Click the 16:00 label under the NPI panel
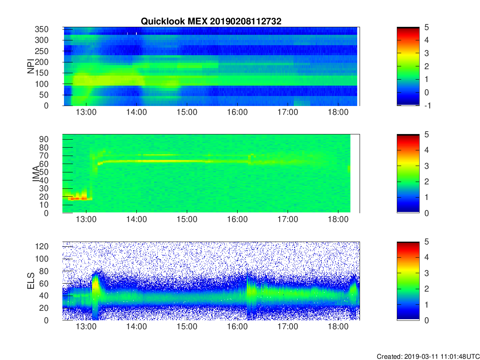 (x=238, y=113)
